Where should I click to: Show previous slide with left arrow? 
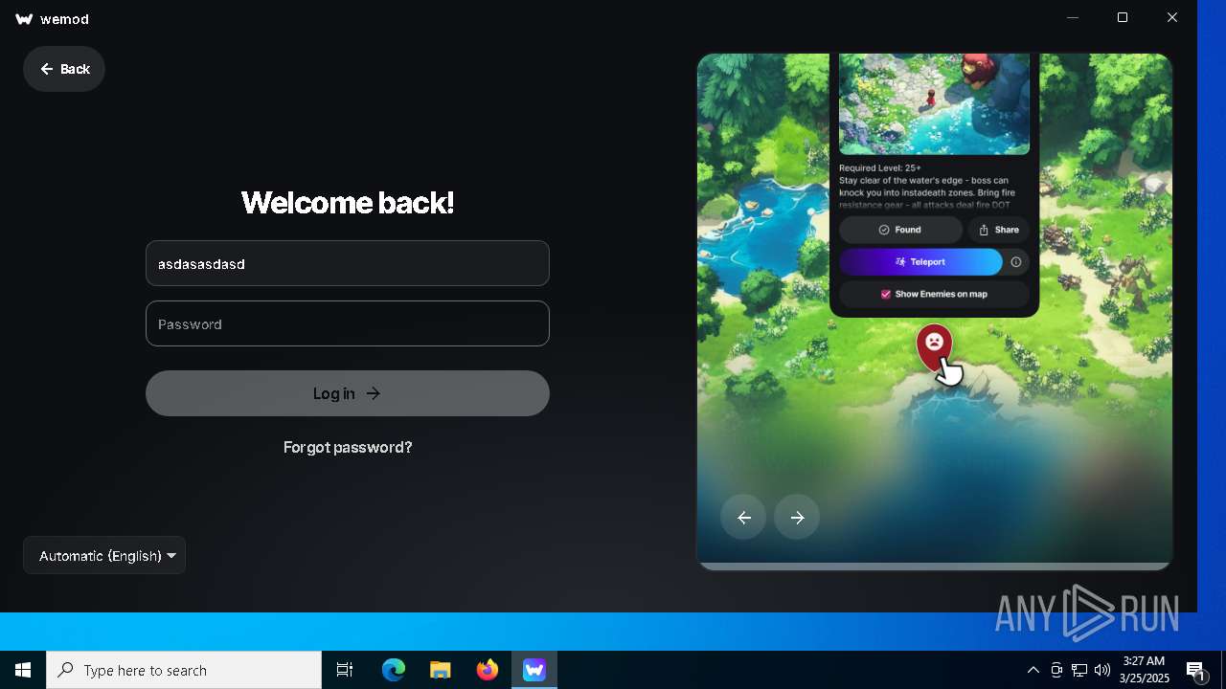743,518
